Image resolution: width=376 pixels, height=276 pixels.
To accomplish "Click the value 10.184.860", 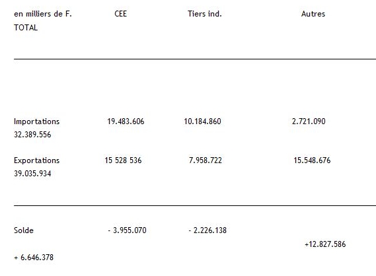I will tap(202, 121).
